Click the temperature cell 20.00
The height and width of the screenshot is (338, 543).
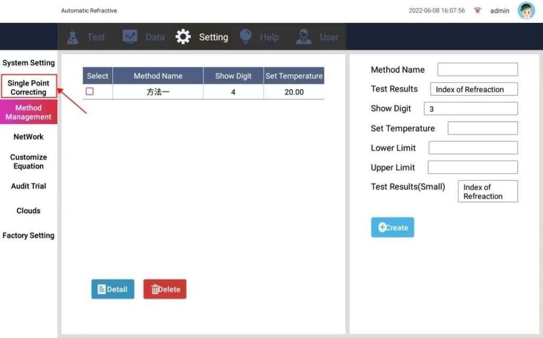(294, 92)
